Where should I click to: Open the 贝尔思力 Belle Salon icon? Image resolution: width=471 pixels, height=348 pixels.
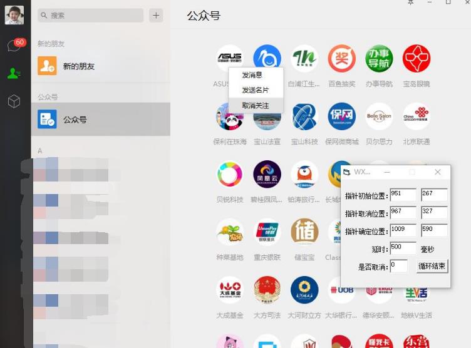(x=379, y=116)
